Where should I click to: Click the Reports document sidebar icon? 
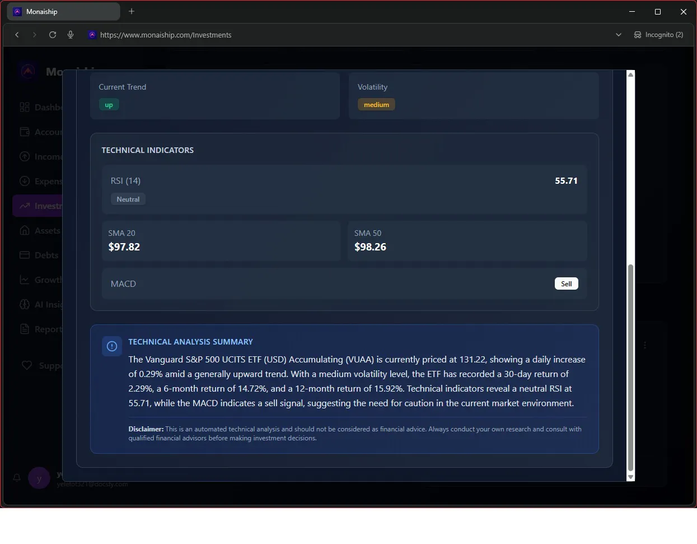click(25, 329)
